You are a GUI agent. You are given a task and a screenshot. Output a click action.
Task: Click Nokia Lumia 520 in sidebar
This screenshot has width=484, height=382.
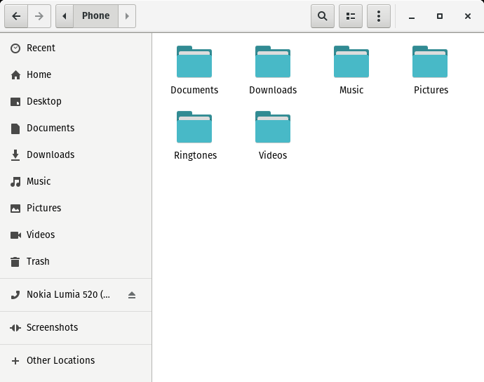pyautogui.click(x=68, y=295)
